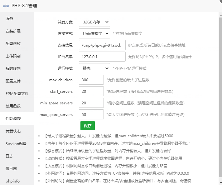View the 负载状态 tab

pos(17,131)
